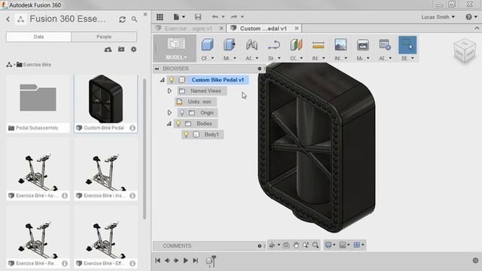Click the Construct plane tool icon
The height and width of the screenshot is (271, 482).
click(x=296, y=45)
